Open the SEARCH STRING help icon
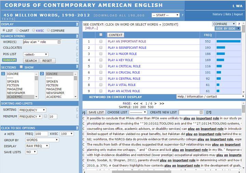Image resolution: width=246 pixels, height=173 pixels. click(77, 36)
